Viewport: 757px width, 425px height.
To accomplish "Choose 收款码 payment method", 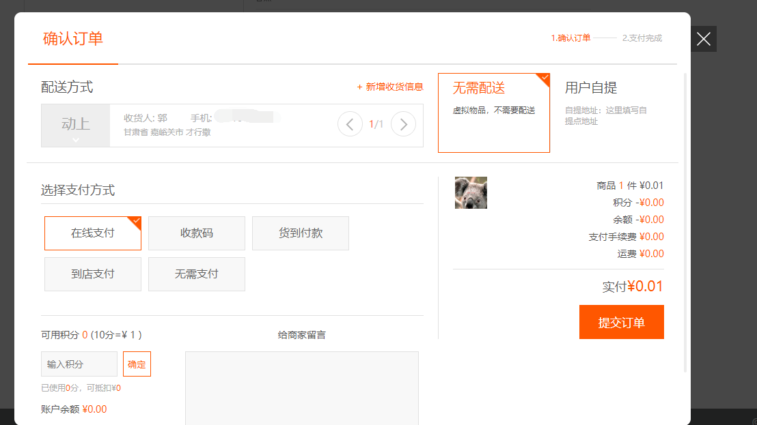I will point(197,233).
